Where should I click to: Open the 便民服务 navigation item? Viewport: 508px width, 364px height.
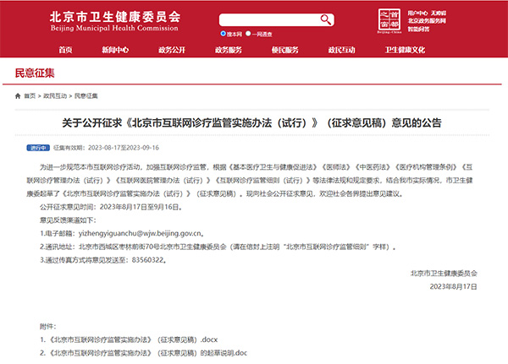point(284,50)
